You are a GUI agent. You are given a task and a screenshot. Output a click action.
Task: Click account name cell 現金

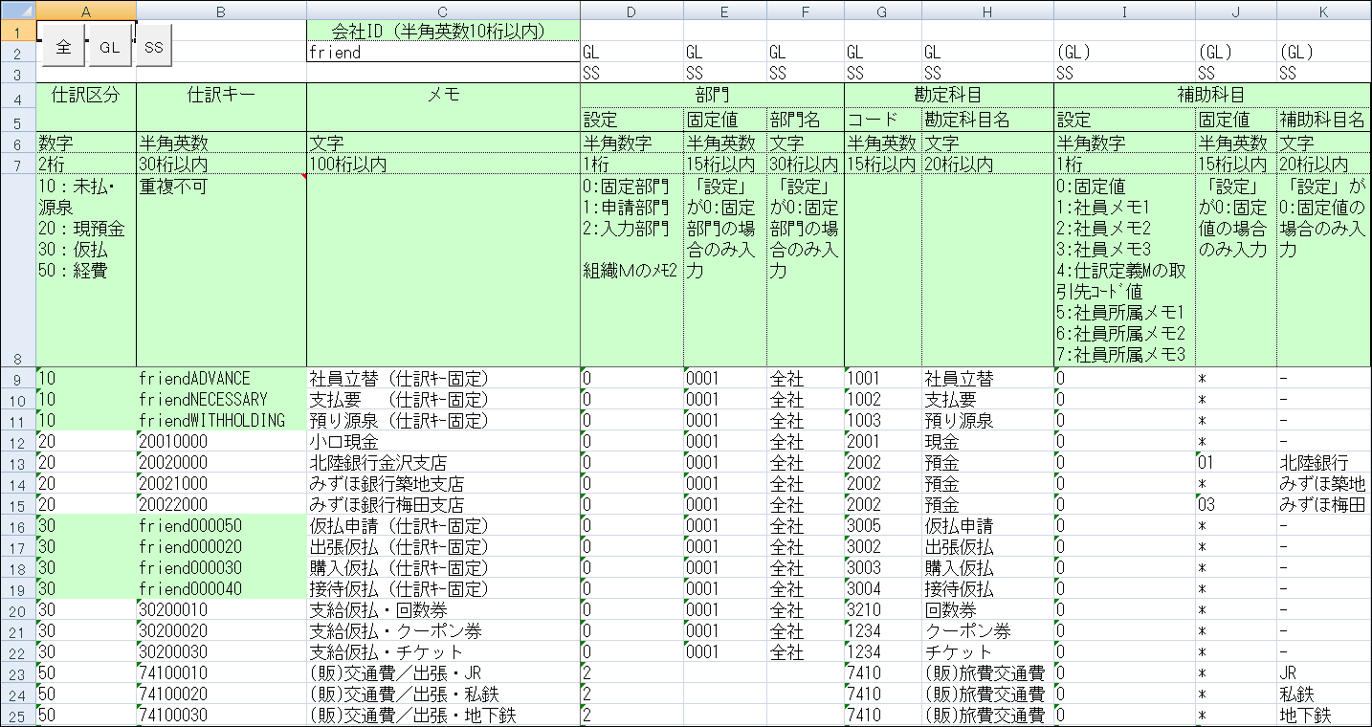(x=987, y=442)
